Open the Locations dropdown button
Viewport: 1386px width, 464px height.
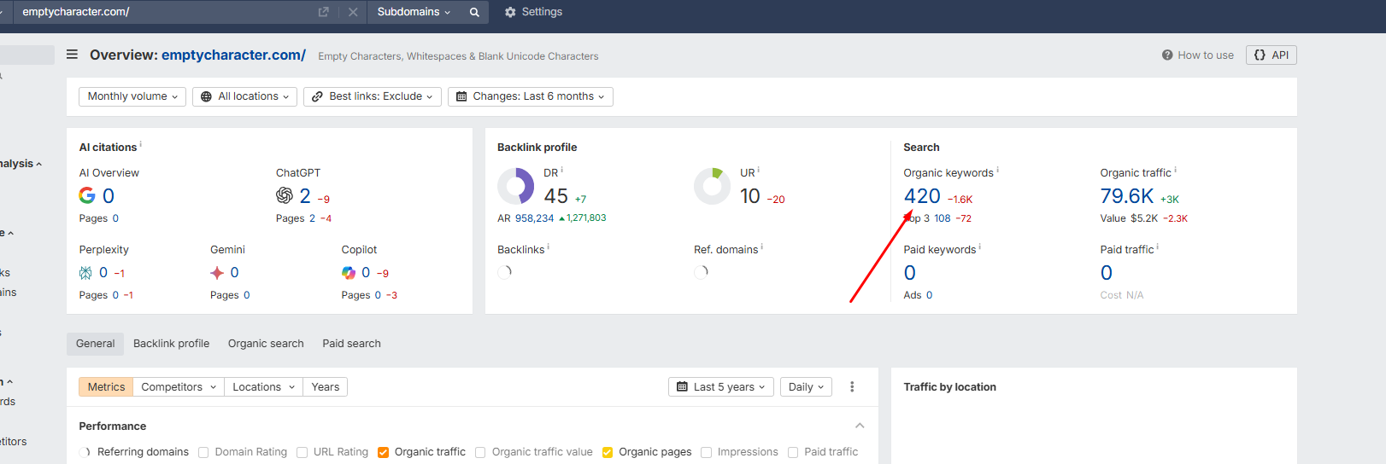point(263,386)
